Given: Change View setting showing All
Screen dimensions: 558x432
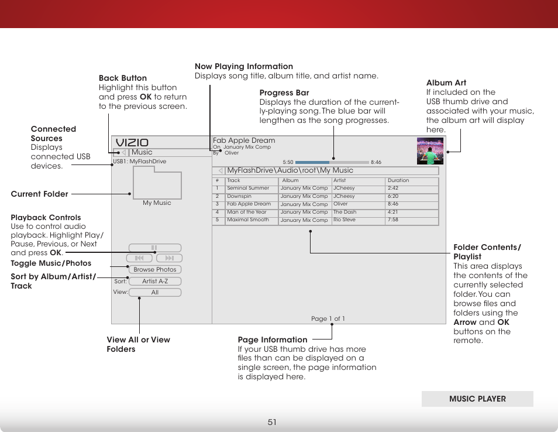Looking at the screenshot, I should [x=155, y=293].
